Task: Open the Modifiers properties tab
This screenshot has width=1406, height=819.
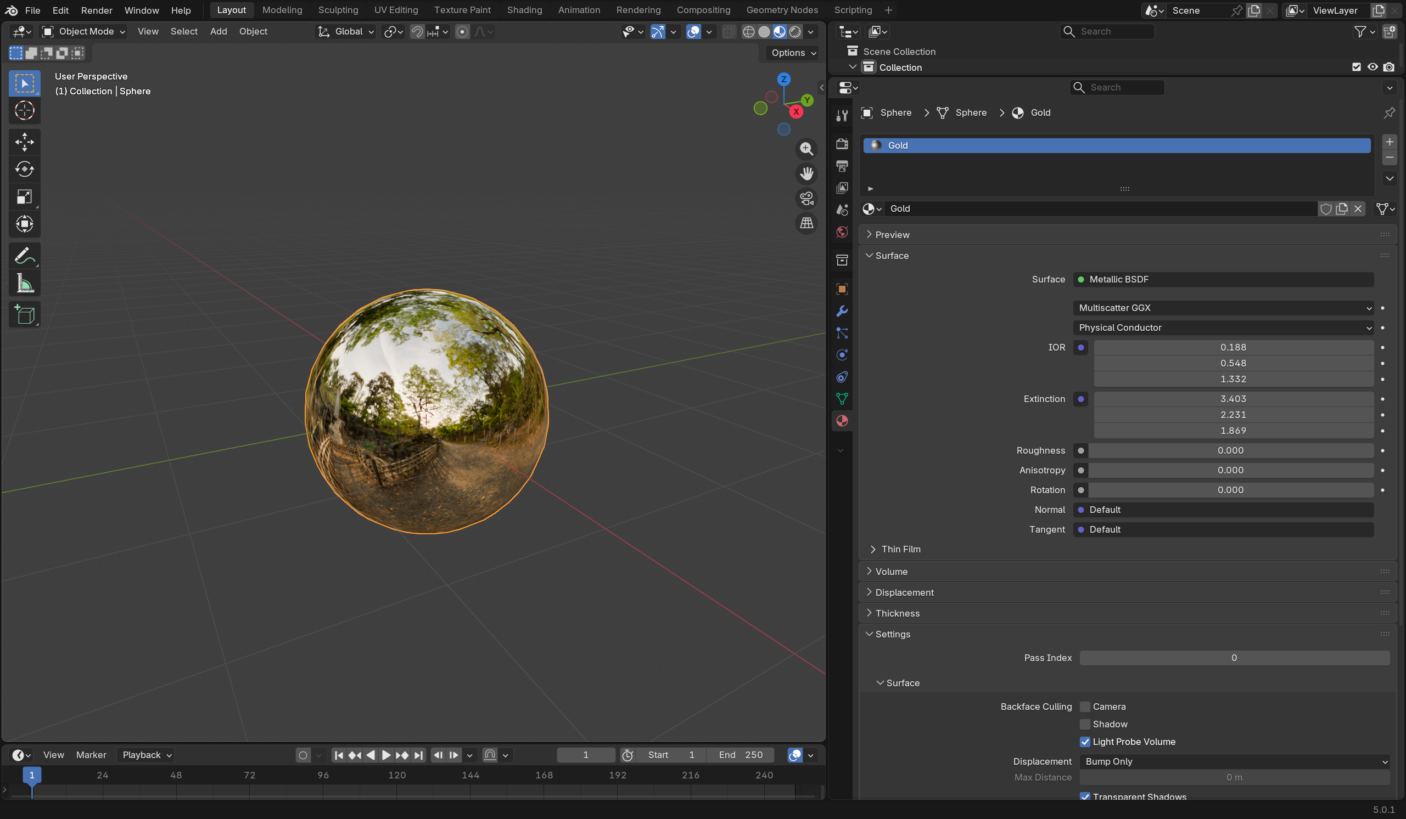Action: pos(842,310)
